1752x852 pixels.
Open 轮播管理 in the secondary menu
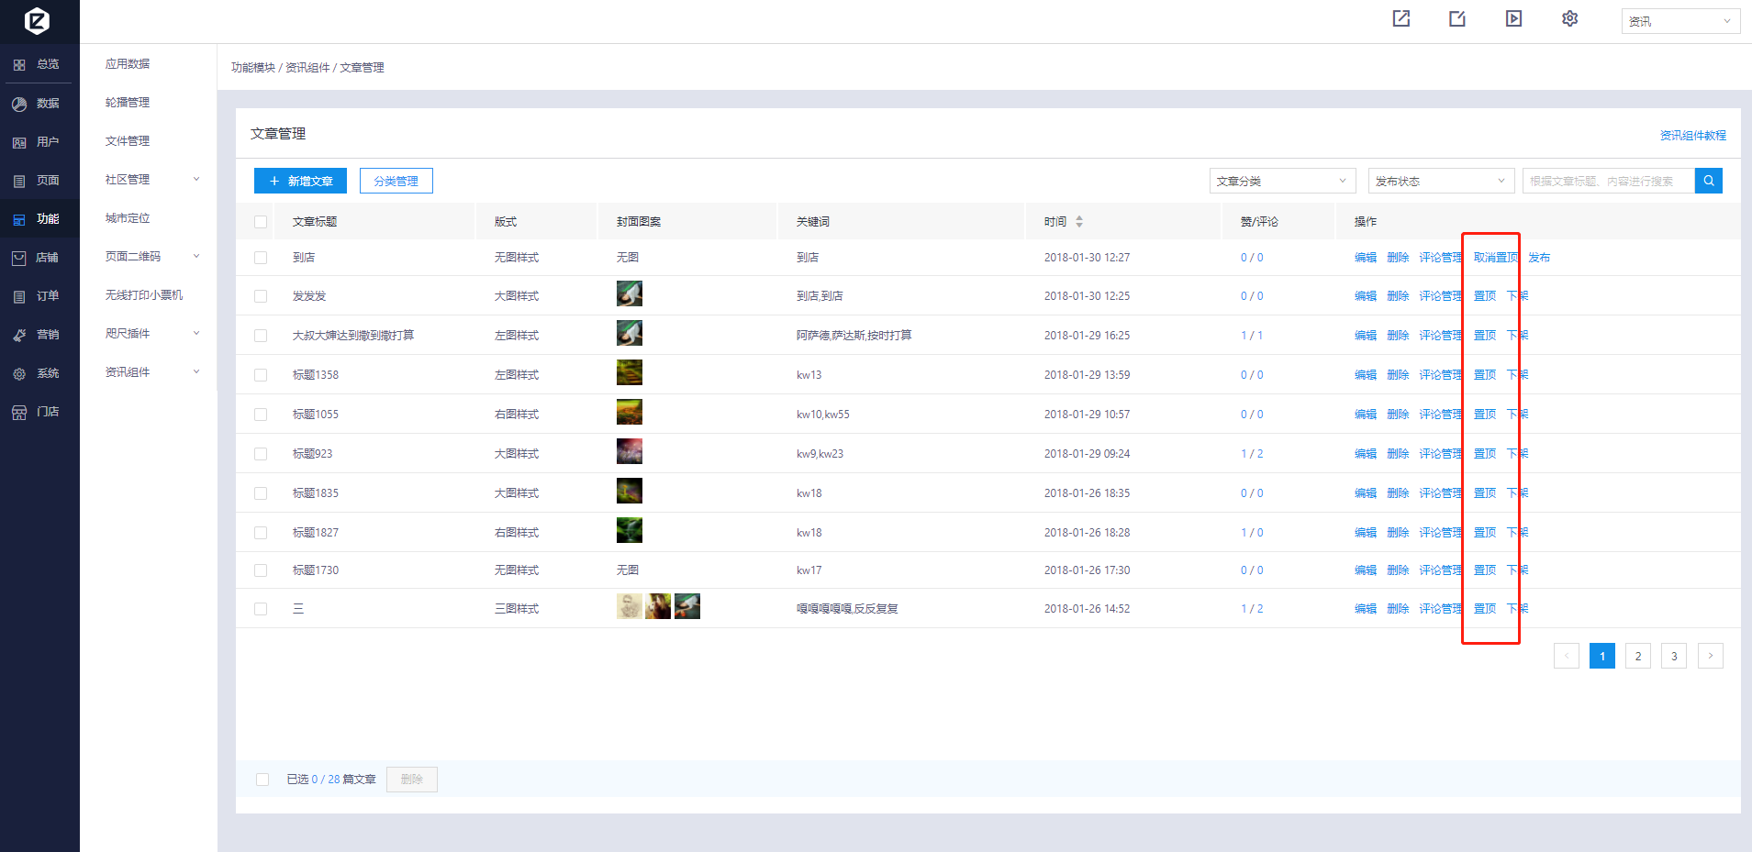point(128,103)
